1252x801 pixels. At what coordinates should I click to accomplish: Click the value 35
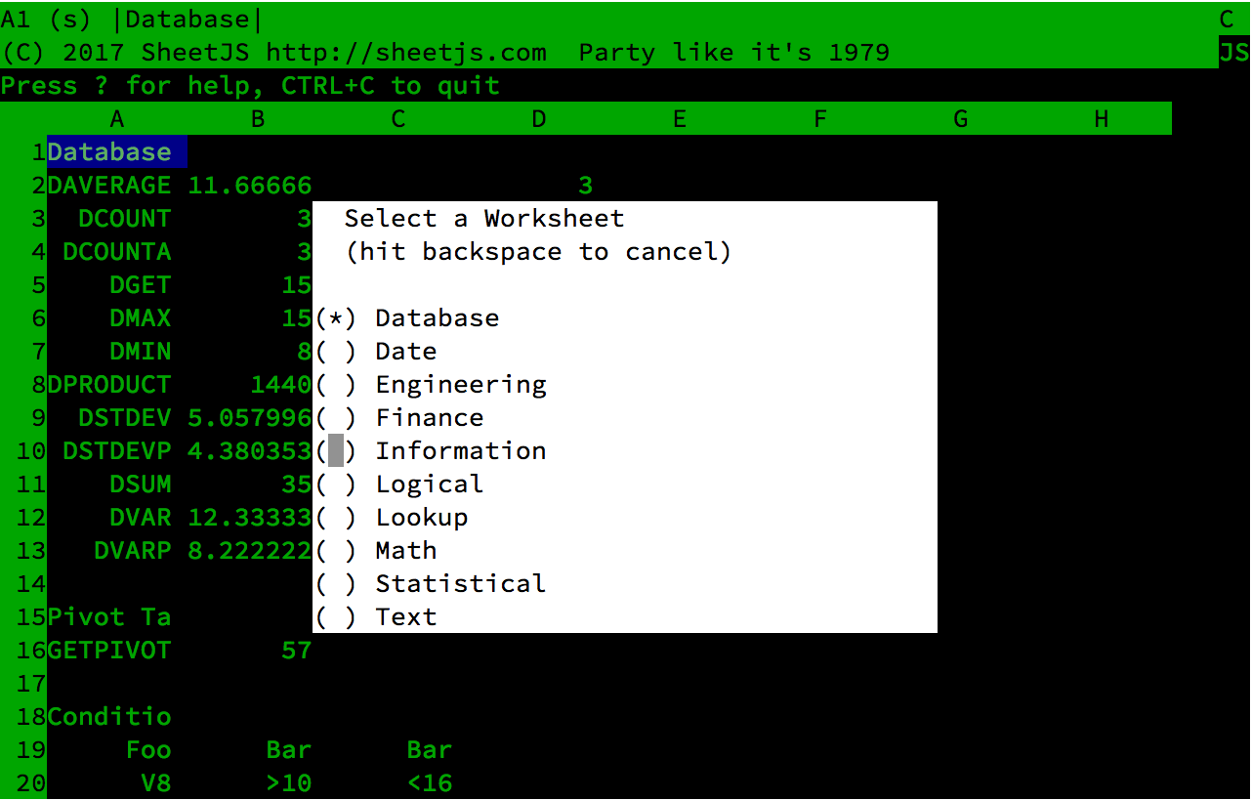tap(297, 485)
